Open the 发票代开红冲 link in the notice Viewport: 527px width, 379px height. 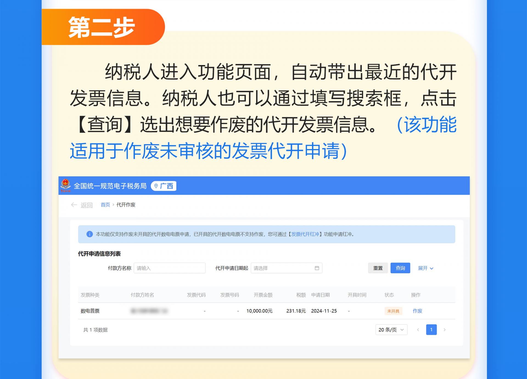click(x=305, y=234)
